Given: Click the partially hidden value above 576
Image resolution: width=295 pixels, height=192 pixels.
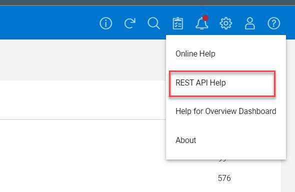Looking at the screenshot, I should click(x=223, y=160).
